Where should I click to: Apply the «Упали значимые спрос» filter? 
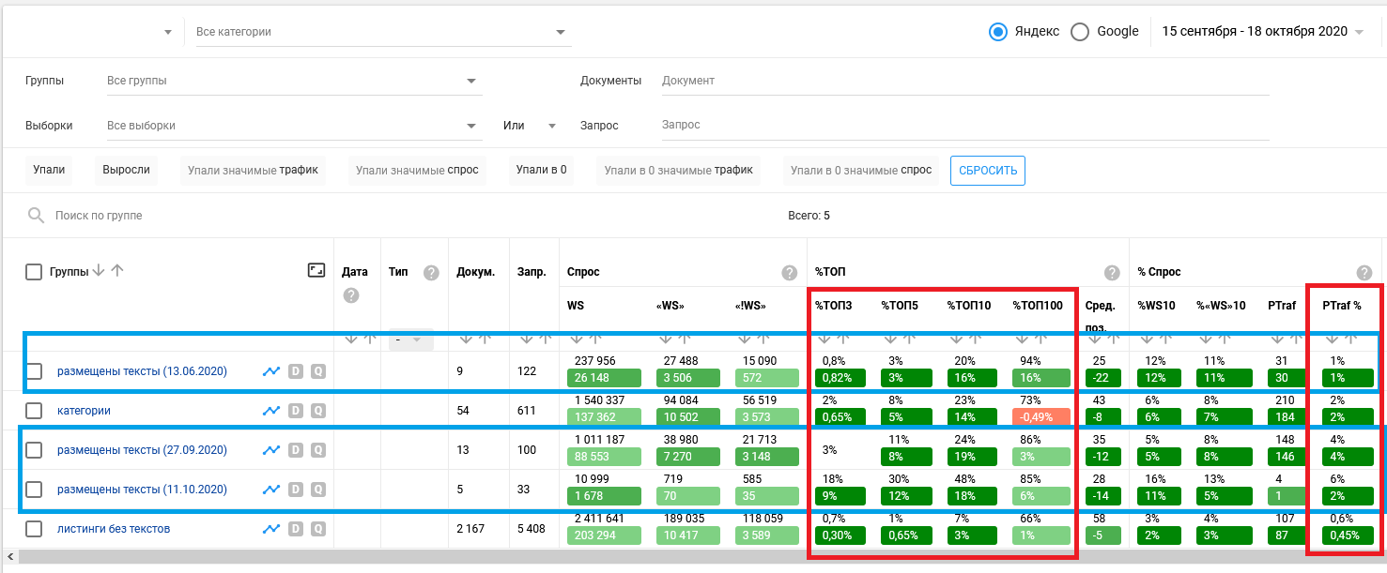pyautogui.click(x=417, y=170)
